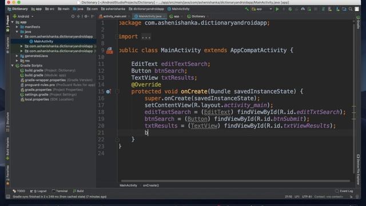The image size is (366, 206).
Task: Open the TODO tool window tab
Action: 19,191
